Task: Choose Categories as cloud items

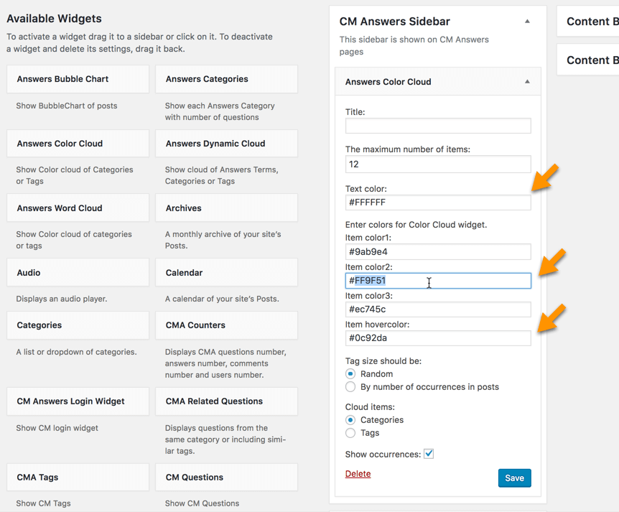Action: pyautogui.click(x=350, y=420)
